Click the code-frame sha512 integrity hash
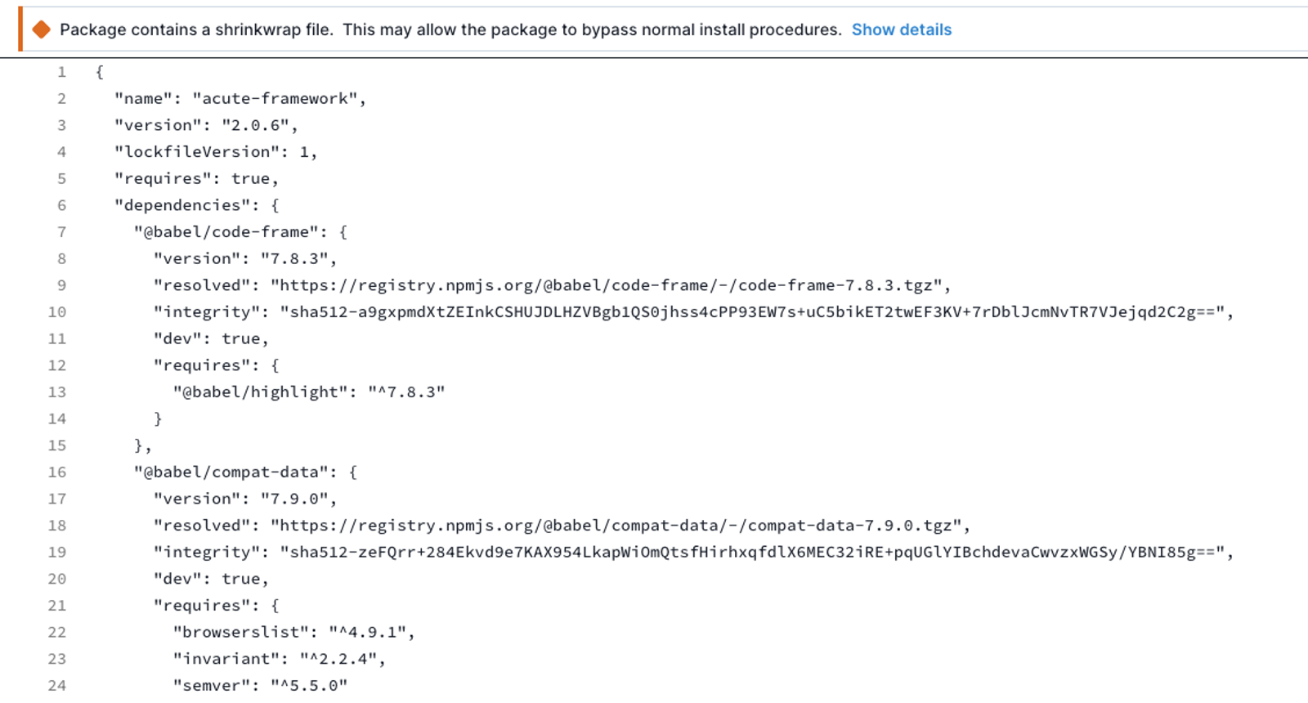Viewport: 1308px width, 703px height. pos(752,312)
